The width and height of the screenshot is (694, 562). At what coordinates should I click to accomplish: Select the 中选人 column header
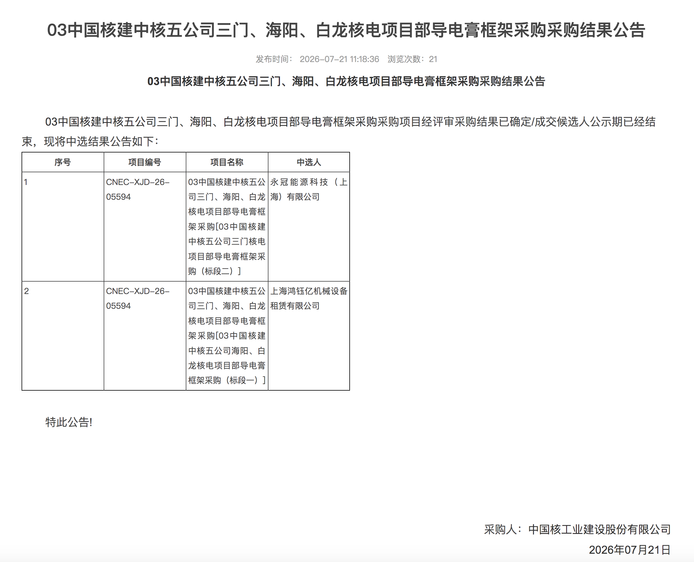point(309,162)
